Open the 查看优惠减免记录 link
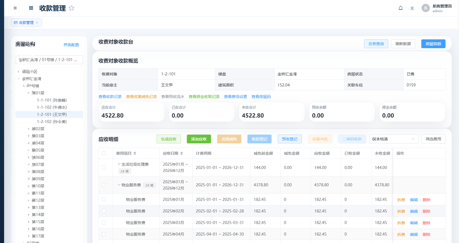 point(141,97)
